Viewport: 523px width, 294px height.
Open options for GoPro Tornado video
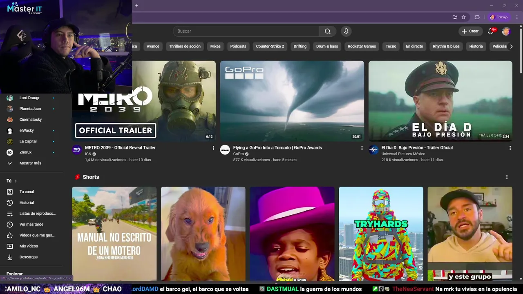pos(362,148)
